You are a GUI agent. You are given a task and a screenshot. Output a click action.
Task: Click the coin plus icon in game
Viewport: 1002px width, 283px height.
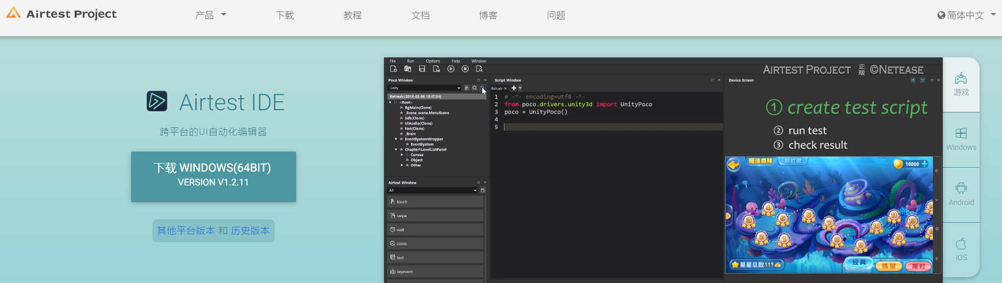[924, 164]
